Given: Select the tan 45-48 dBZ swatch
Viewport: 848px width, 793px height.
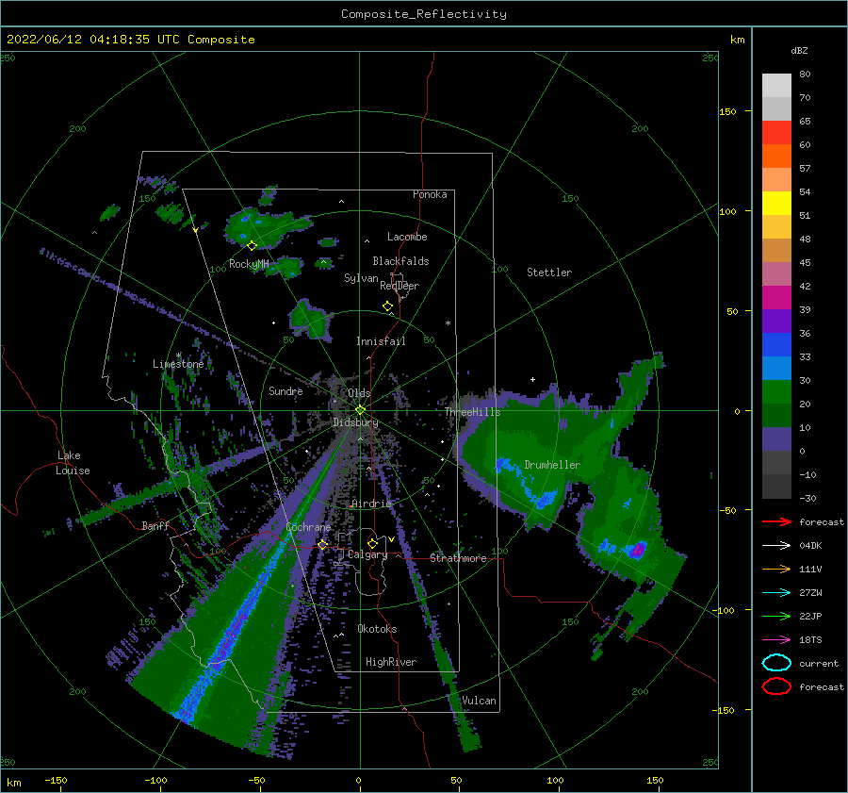Looking at the screenshot, I should tap(776, 250).
